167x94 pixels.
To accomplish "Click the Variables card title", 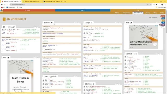I will pos(131,54).
